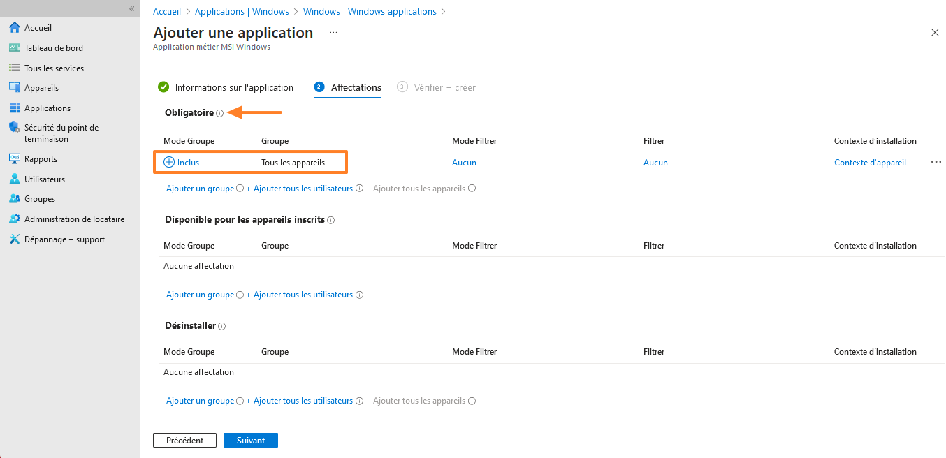Click the Sécurité du point de terminaison shield icon
The height and width of the screenshot is (458, 946).
(15, 128)
